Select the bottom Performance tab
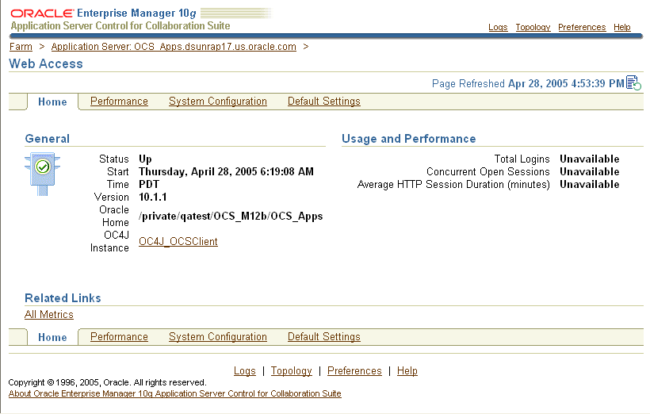This screenshot has height=414, width=650. click(x=119, y=337)
